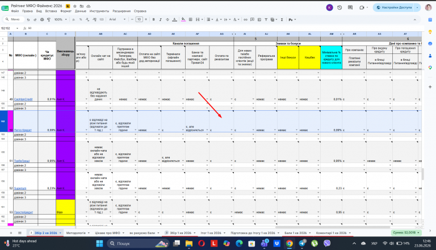The height and width of the screenshot is (250, 436).
Task: Select the Кешбек yellow header cell
Action: tap(310, 57)
